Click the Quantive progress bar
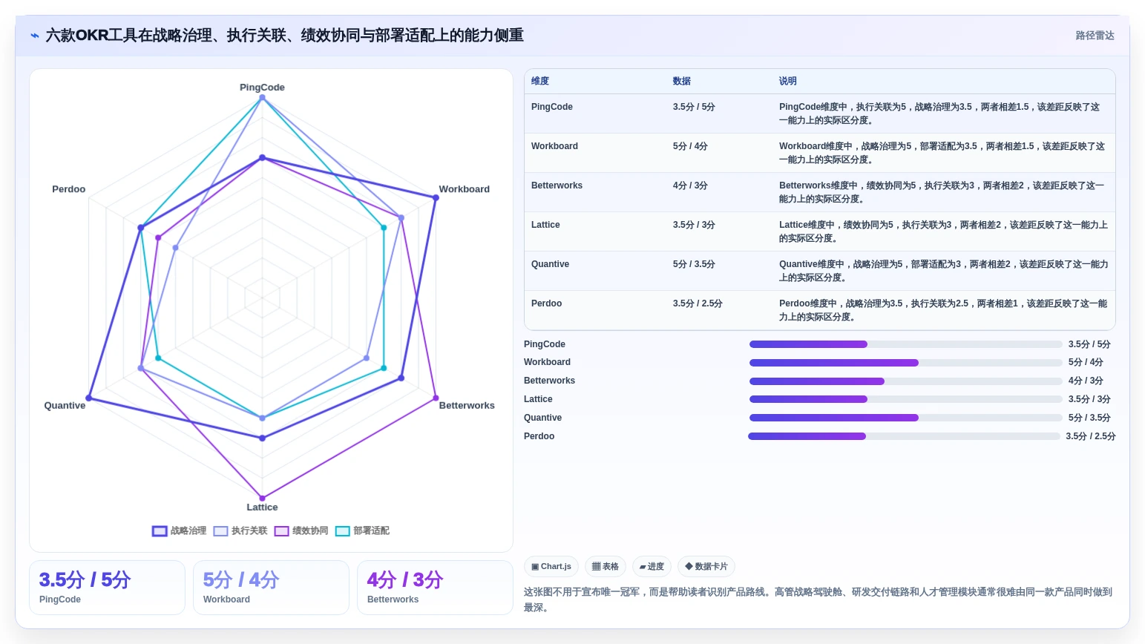1145x644 pixels. coord(905,418)
